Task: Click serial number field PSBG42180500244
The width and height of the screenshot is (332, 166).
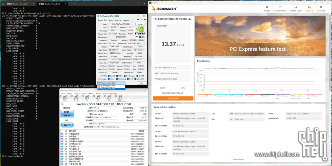Action: point(105,111)
